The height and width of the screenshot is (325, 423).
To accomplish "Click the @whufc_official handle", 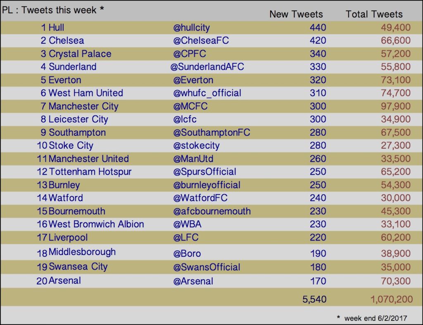I will click(x=207, y=93).
